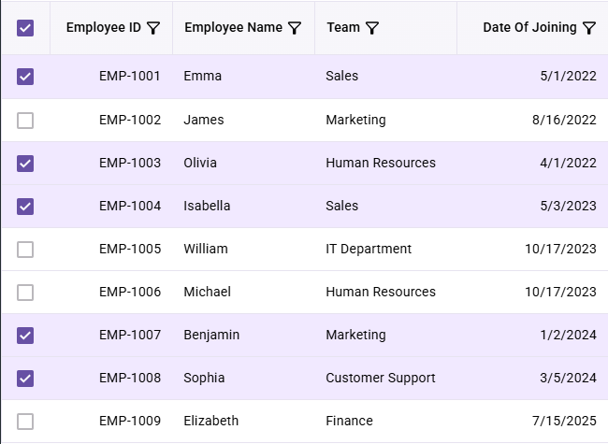This screenshot has width=608, height=444.
Task: Click the Team column header text
Action: pos(343,27)
